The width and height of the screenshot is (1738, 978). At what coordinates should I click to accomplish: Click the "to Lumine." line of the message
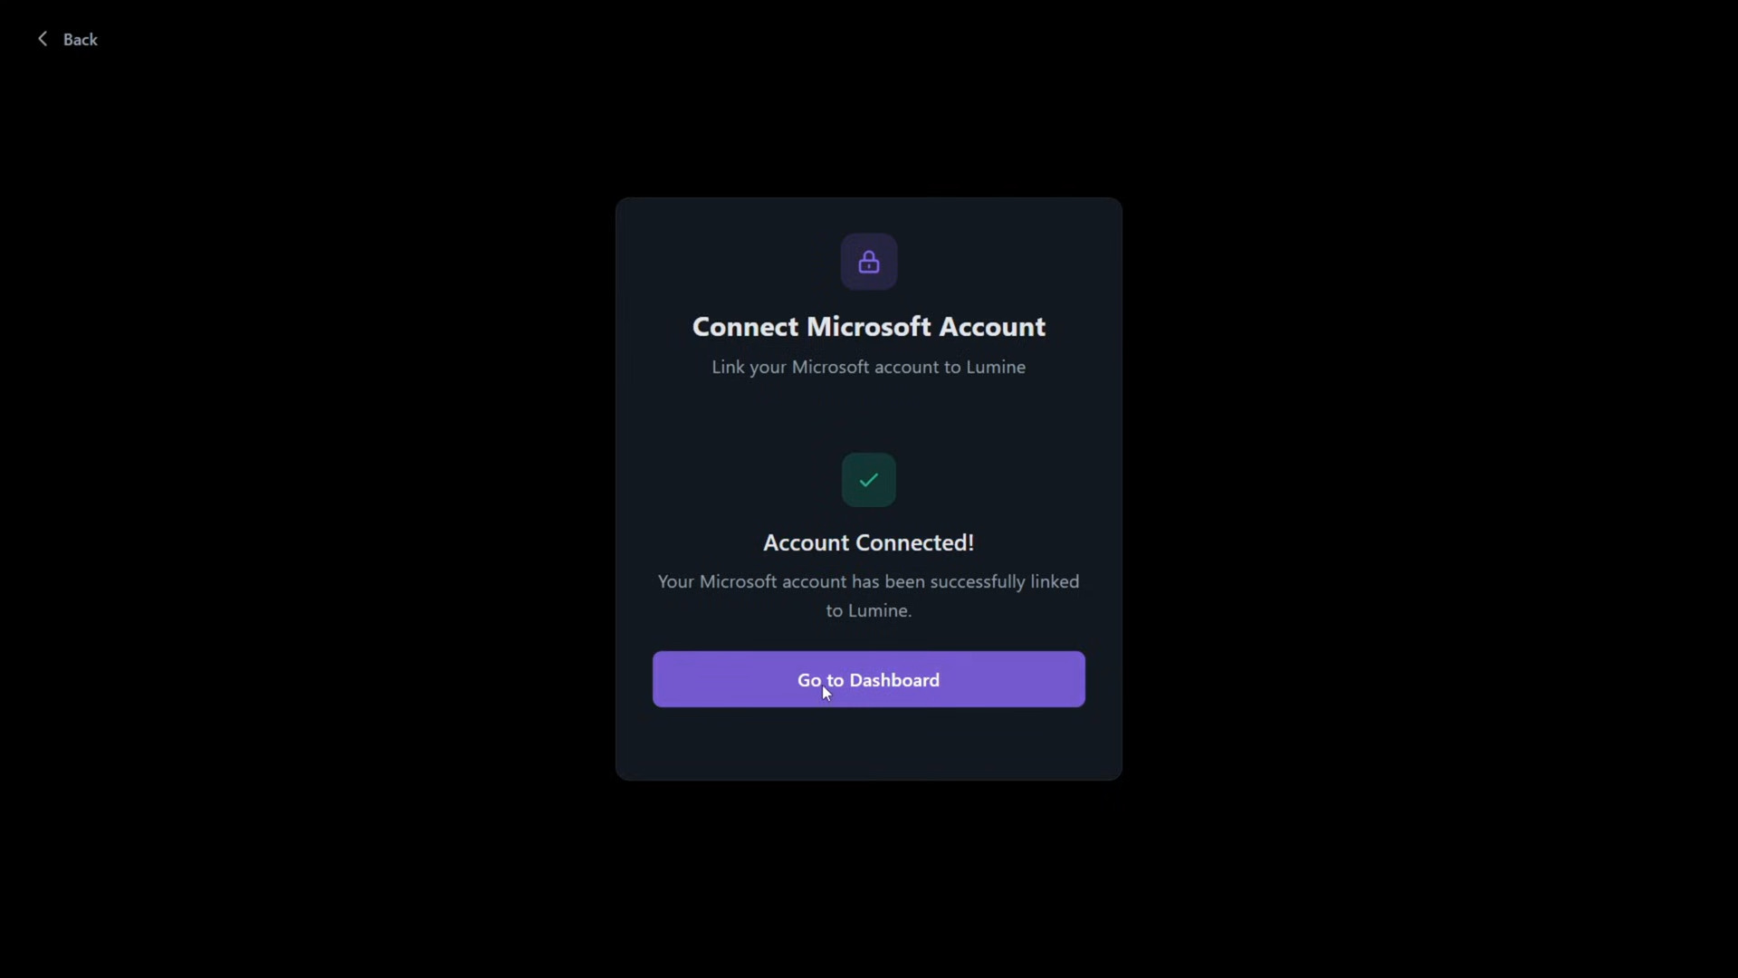click(869, 610)
